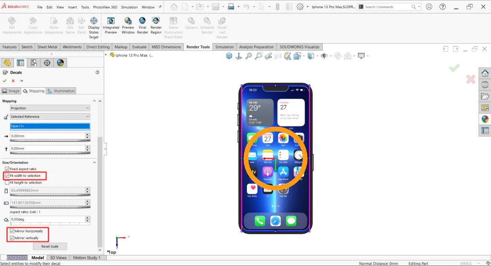This screenshot has height=266, width=491.
Task: Open the Preview Window
Action: coord(128,25)
